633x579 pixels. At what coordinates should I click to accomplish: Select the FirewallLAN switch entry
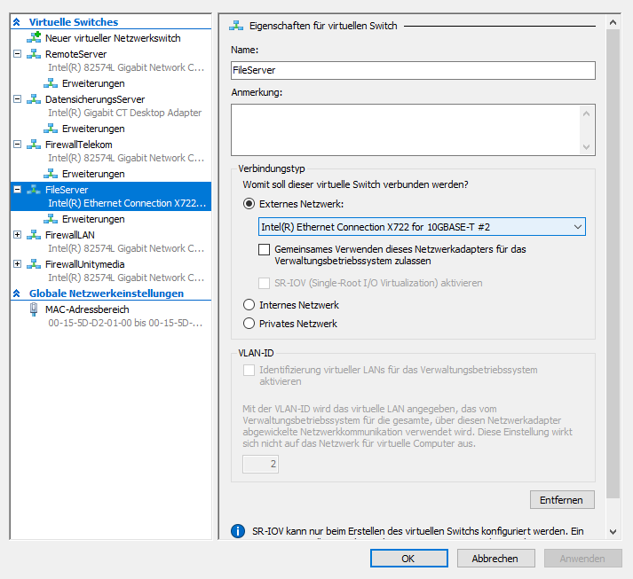70,235
